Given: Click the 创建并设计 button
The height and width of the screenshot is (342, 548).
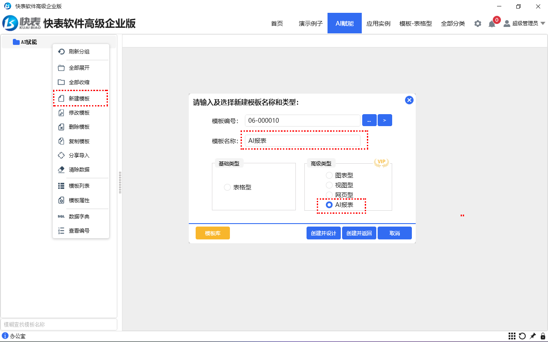Looking at the screenshot, I should [x=324, y=233].
